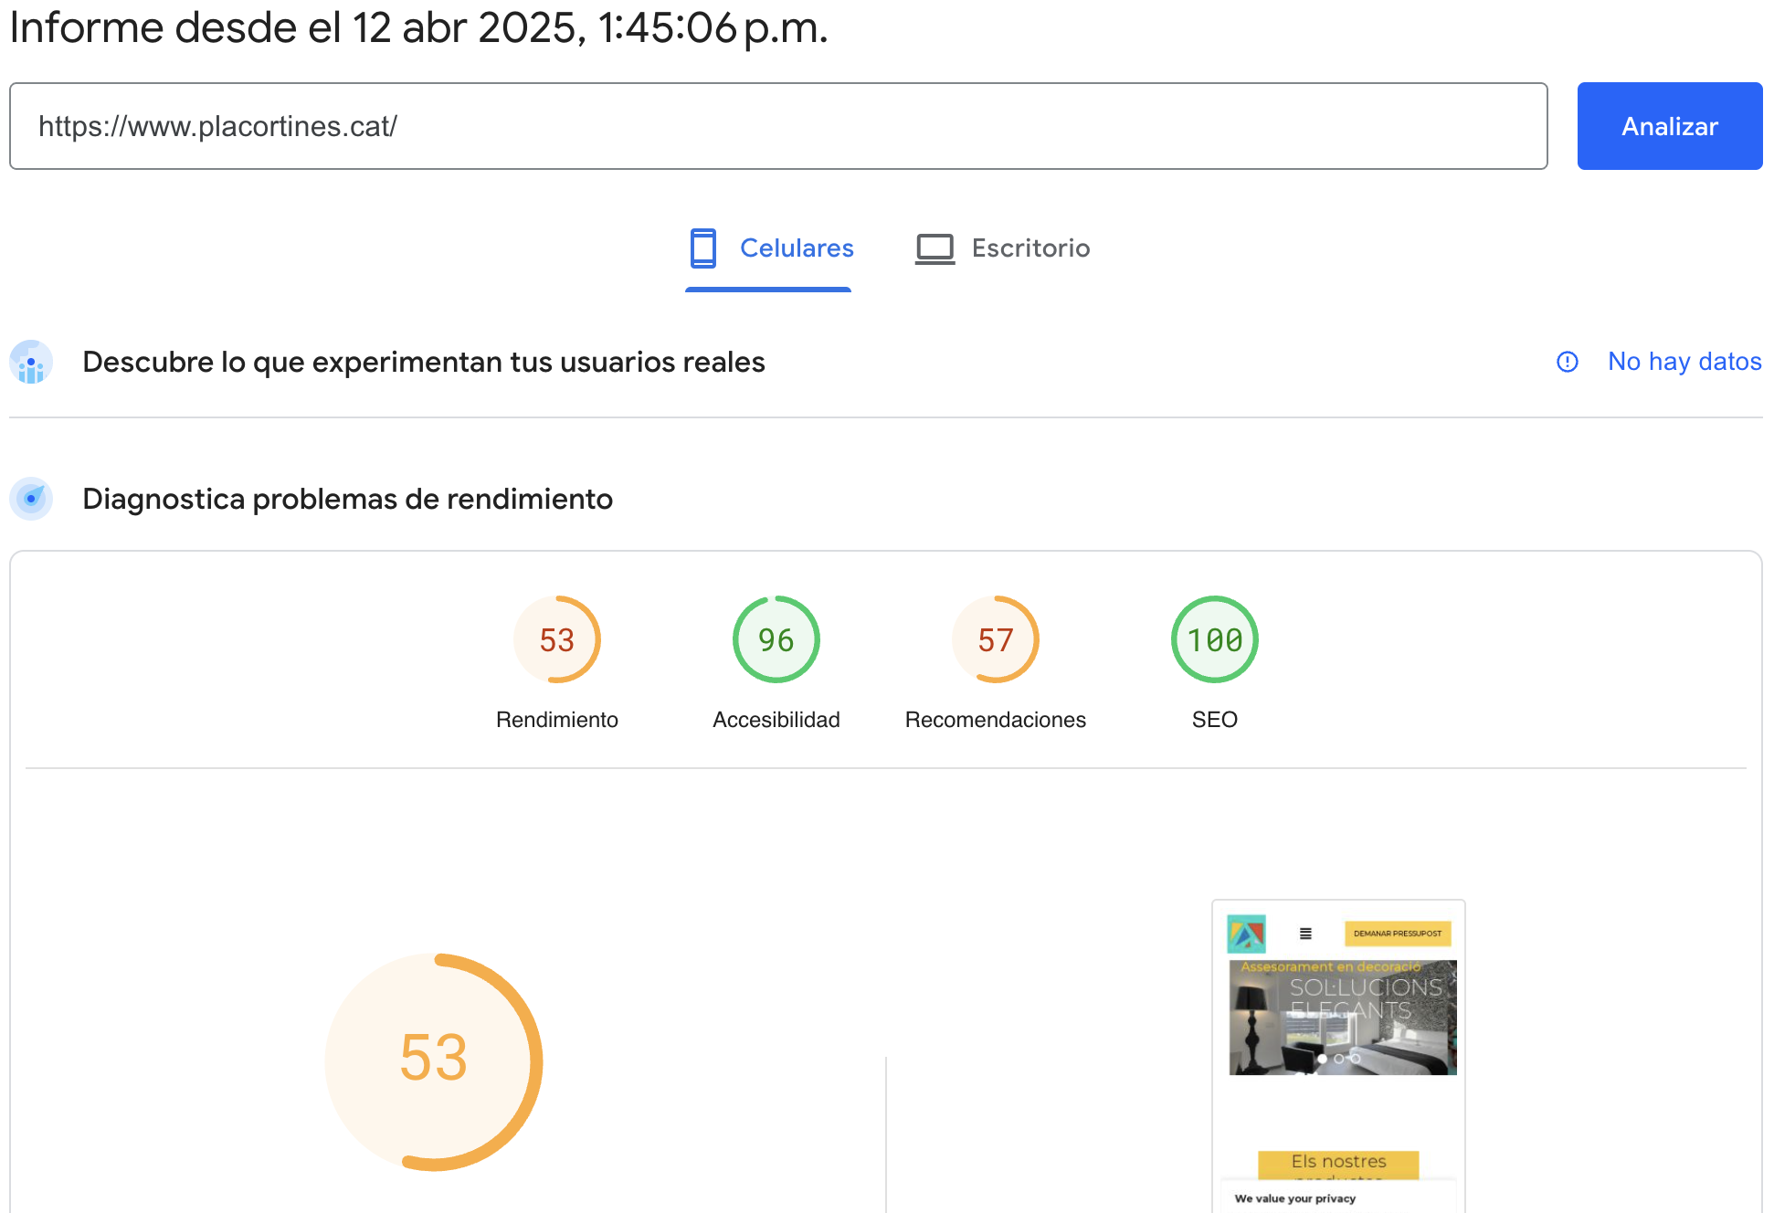
Task: Select the Accesibilidad 96 score gauge
Action: point(776,639)
